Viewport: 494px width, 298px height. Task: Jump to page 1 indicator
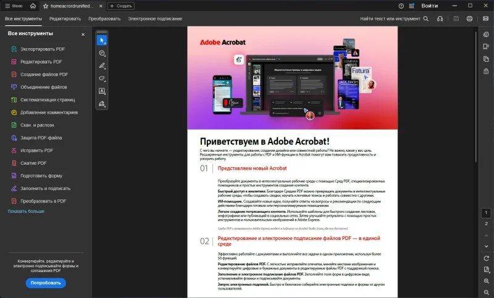486,213
